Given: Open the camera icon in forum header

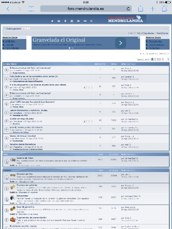Looking at the screenshot, I should pyautogui.click(x=72, y=21).
